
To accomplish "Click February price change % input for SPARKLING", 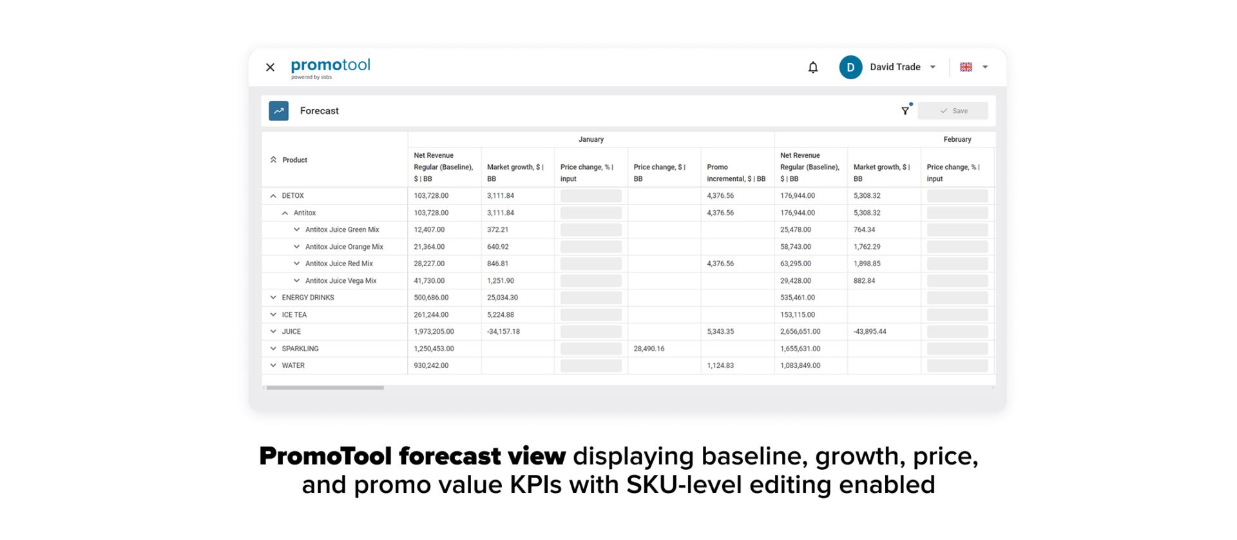I will (957, 349).
